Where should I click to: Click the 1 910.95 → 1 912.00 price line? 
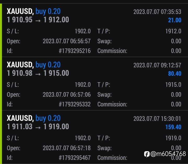[38, 20]
